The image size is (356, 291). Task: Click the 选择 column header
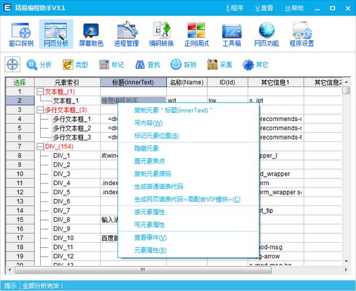point(20,82)
